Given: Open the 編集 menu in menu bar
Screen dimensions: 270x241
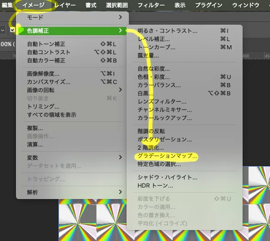Looking at the screenshot, I should point(7,5).
